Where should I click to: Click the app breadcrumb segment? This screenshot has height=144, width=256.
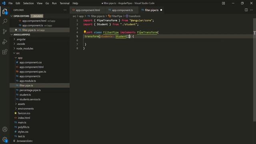[81, 16]
